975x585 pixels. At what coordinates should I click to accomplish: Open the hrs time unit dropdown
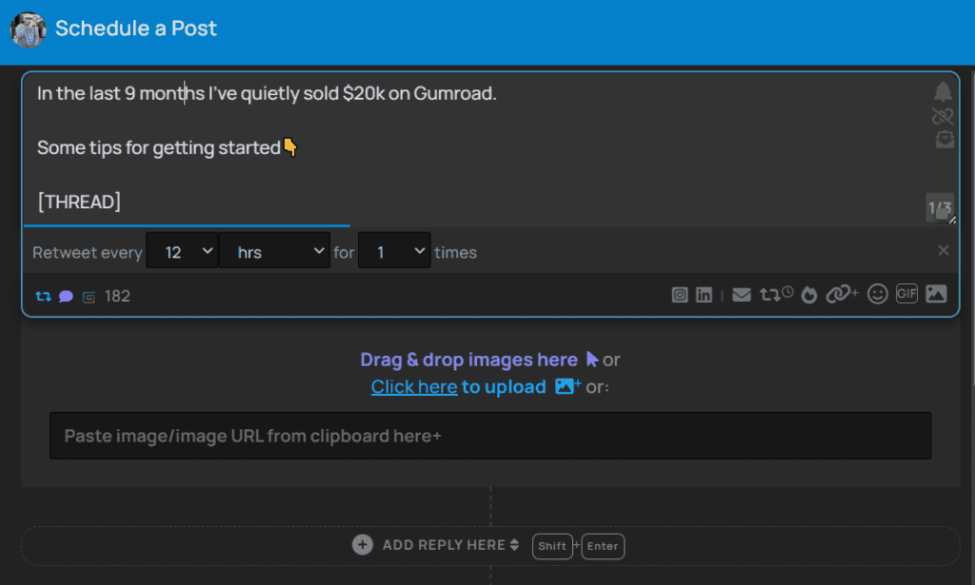coord(275,252)
